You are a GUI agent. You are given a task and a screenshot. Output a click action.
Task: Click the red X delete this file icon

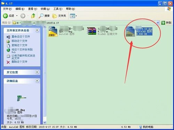(8, 62)
